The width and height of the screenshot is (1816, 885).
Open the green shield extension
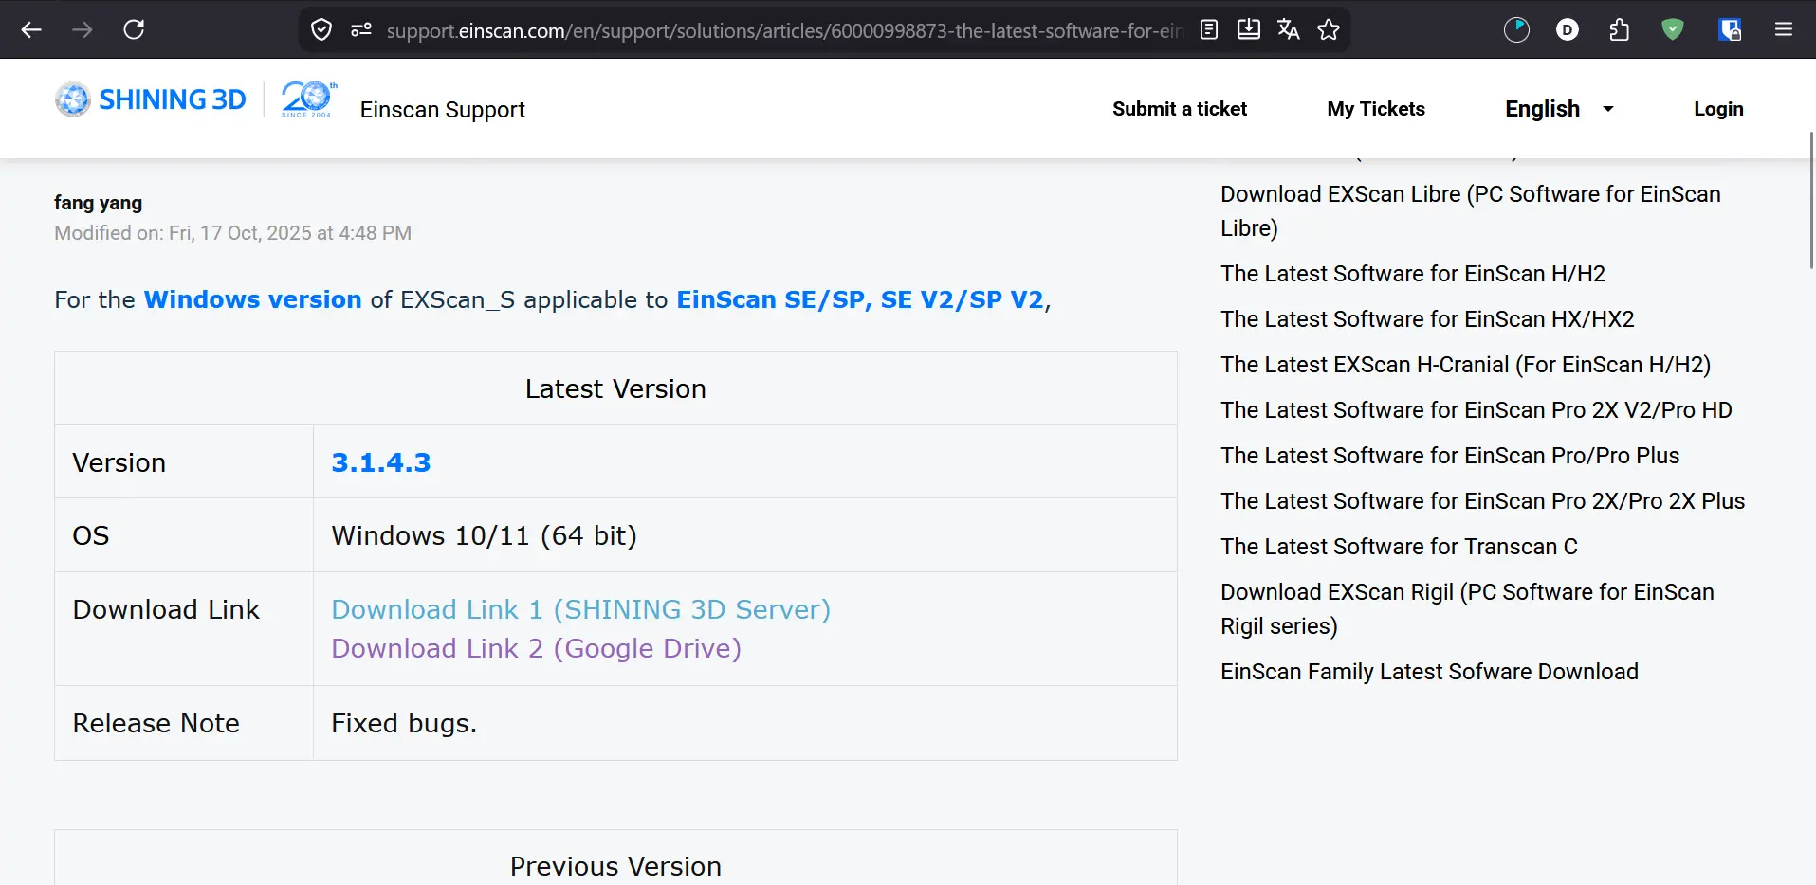pos(1673,29)
